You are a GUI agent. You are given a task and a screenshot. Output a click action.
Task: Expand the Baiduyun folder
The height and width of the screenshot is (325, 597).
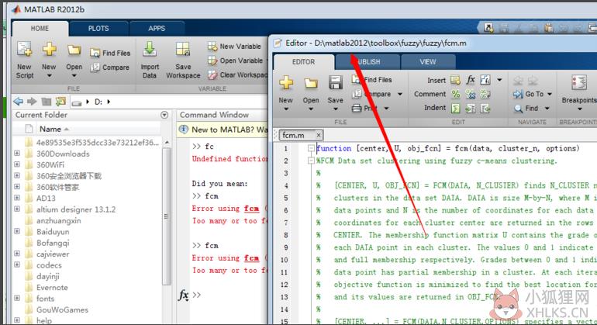point(17,232)
